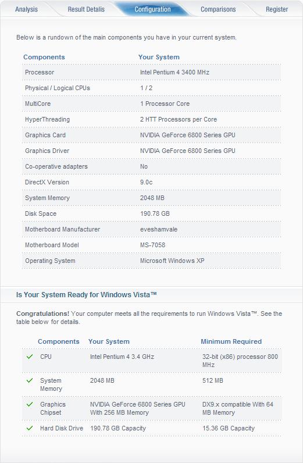Open the Register tab
The height and width of the screenshot is (463, 303).
tap(277, 9)
